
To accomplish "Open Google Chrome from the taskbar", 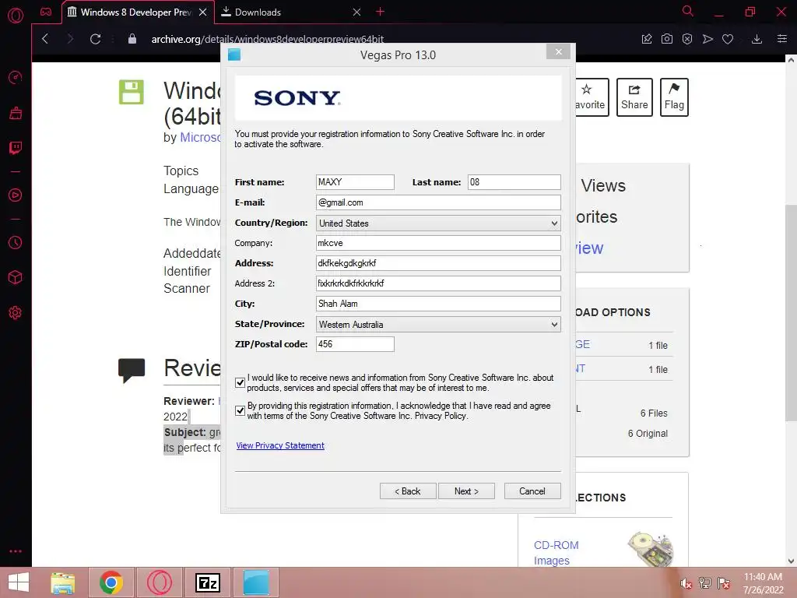I will 111,582.
